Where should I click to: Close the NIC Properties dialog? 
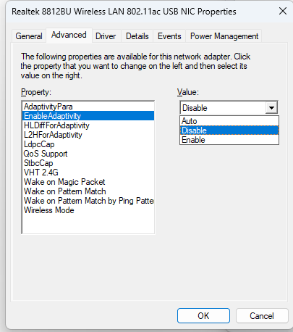pos(283,11)
